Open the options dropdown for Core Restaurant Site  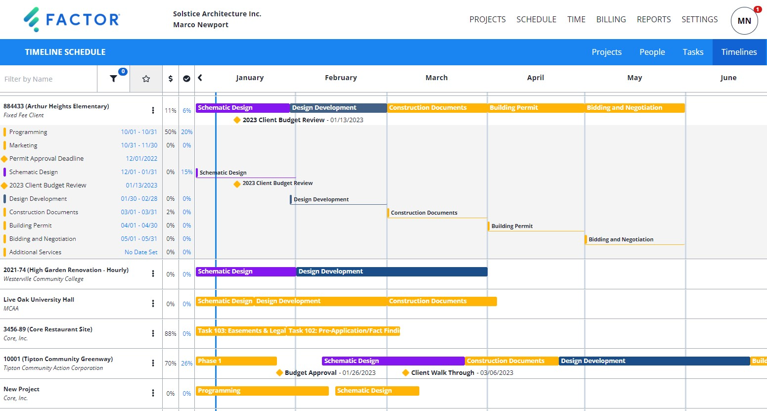153,333
